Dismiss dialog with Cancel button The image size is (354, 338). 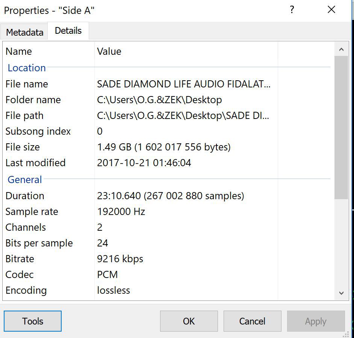(252, 321)
